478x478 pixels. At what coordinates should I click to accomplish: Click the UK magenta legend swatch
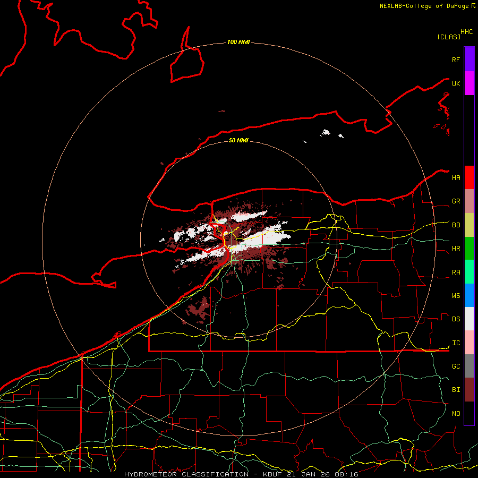(469, 83)
